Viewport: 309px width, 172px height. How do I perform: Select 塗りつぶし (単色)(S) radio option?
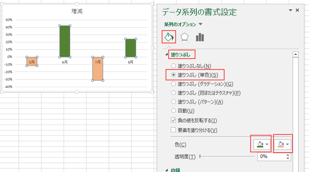[x=194, y=75]
